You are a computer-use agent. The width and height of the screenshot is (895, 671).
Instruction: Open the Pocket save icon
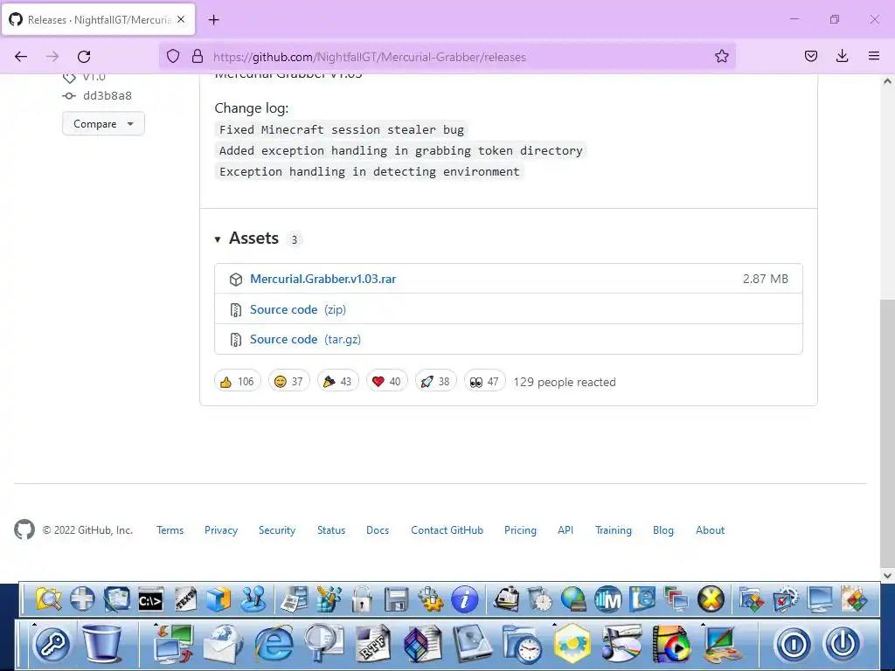click(810, 56)
